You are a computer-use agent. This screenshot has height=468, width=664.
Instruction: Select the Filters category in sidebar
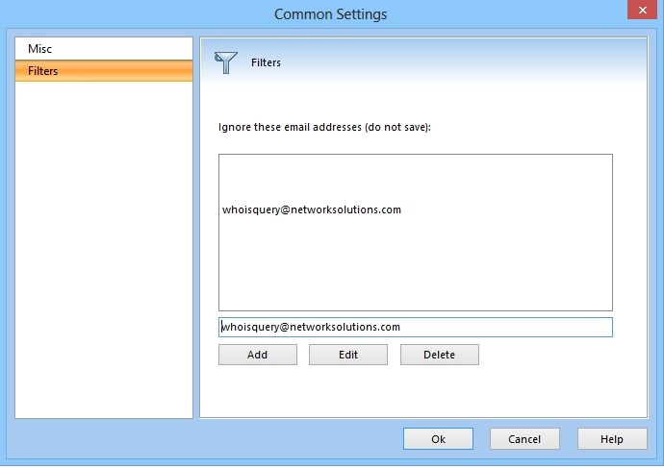[104, 70]
